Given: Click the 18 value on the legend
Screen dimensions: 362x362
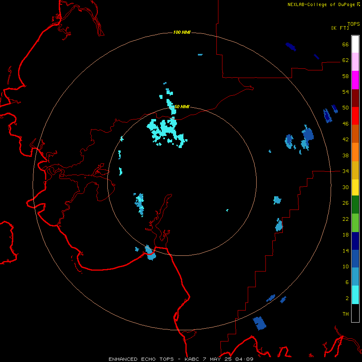Looking at the screenshot, I should pyautogui.click(x=346, y=235).
